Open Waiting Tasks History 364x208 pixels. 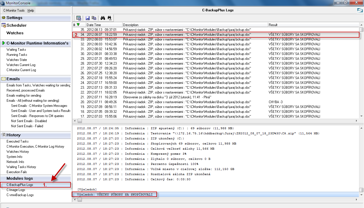point(21,167)
